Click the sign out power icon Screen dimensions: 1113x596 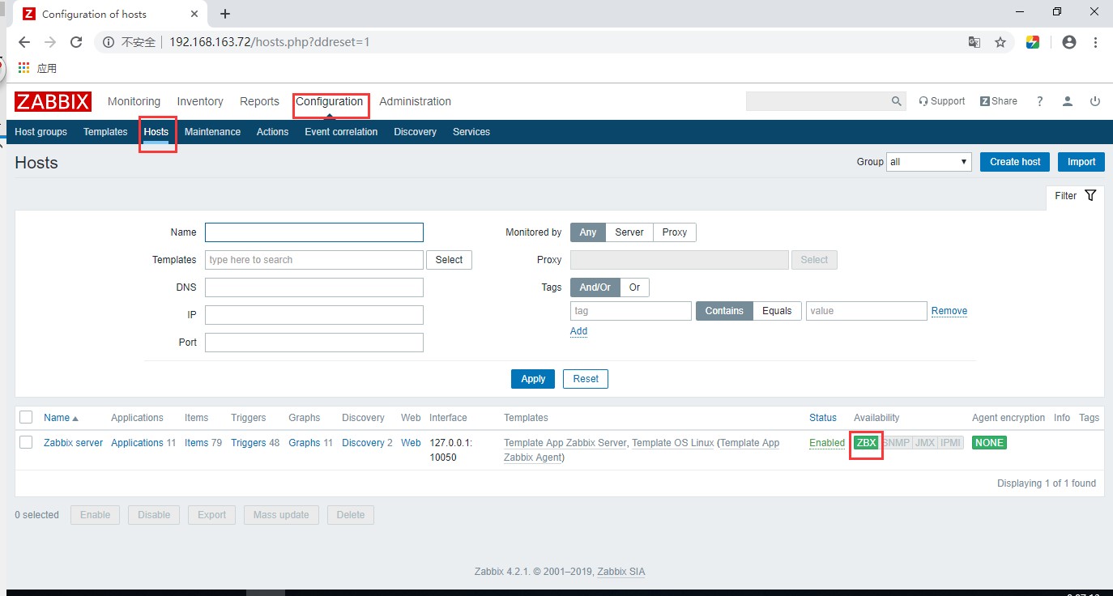pos(1095,101)
